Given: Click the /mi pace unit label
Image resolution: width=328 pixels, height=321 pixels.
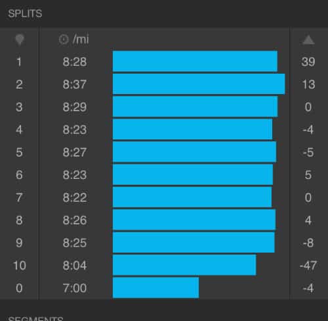Looking at the screenshot, I should (81, 39).
